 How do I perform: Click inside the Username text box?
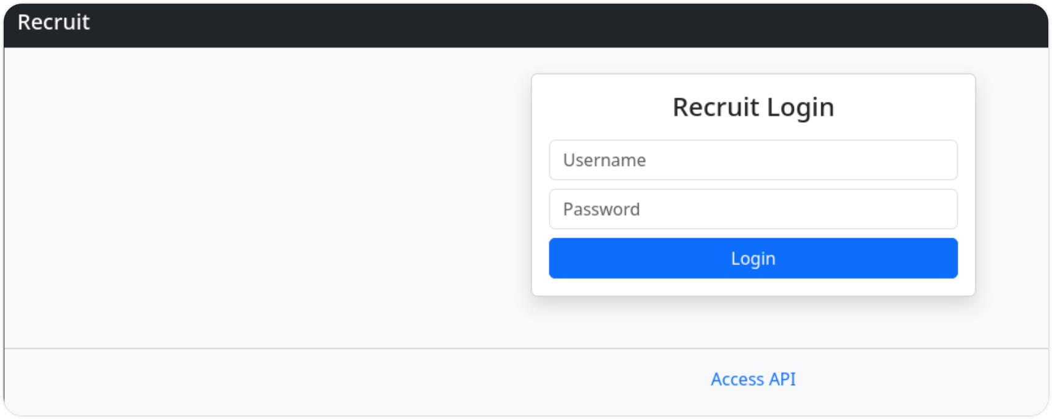pyautogui.click(x=753, y=160)
